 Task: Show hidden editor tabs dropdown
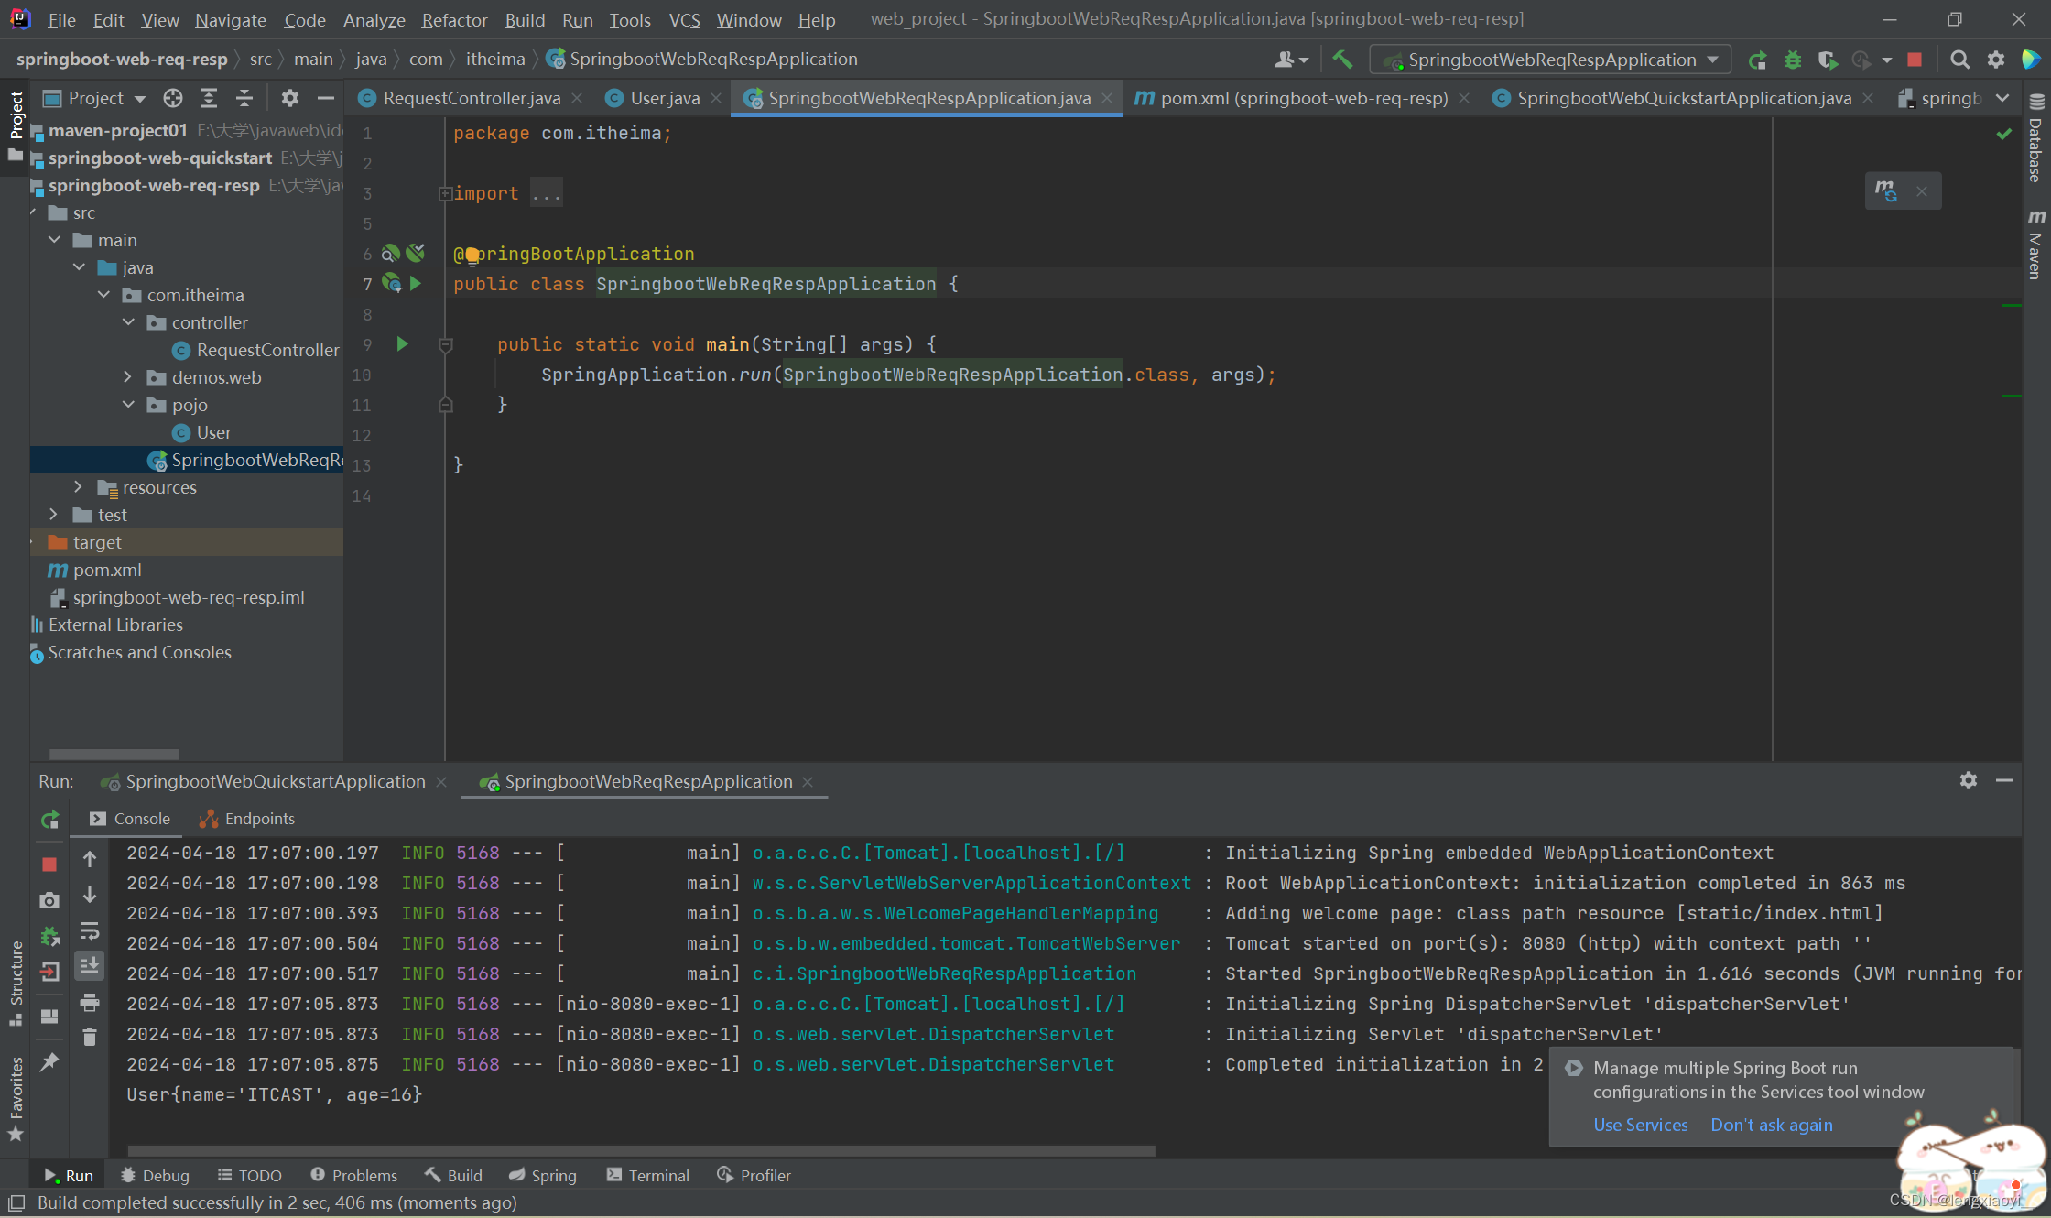[2002, 98]
